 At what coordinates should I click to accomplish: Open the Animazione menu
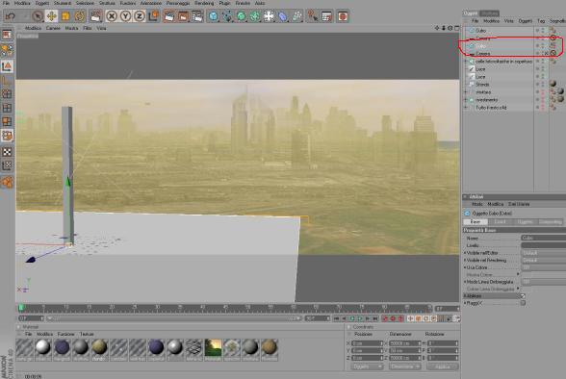(151, 3)
